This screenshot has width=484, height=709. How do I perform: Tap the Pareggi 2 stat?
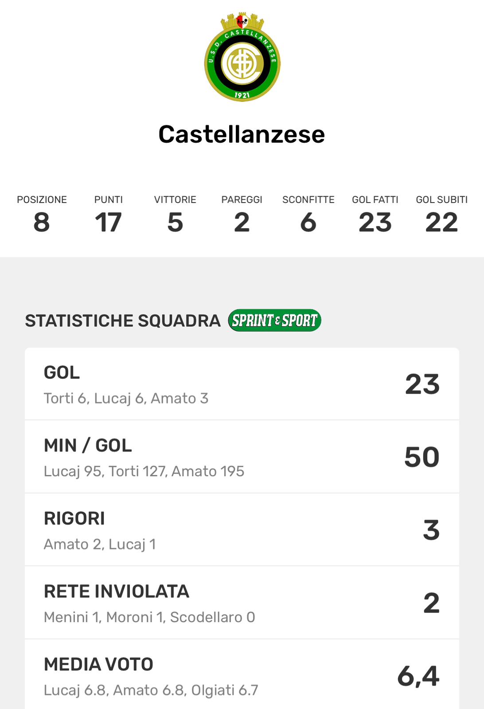point(242,215)
